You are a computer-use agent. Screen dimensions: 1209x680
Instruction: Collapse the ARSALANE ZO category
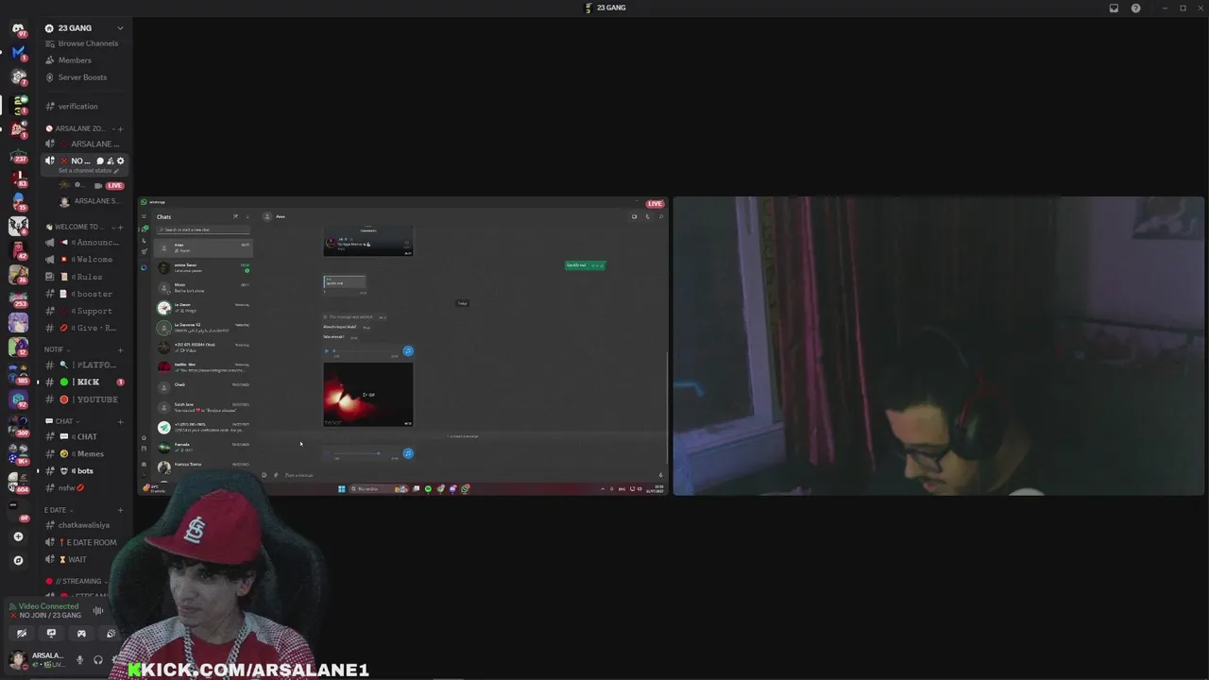[x=79, y=128]
